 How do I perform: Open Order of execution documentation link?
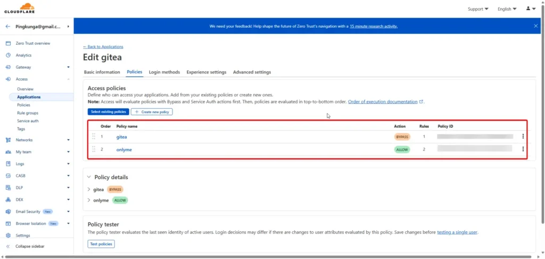pos(383,102)
